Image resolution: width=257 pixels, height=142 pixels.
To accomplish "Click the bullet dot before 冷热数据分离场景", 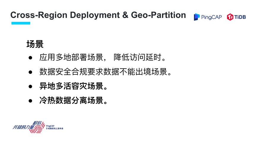I will point(30,101).
